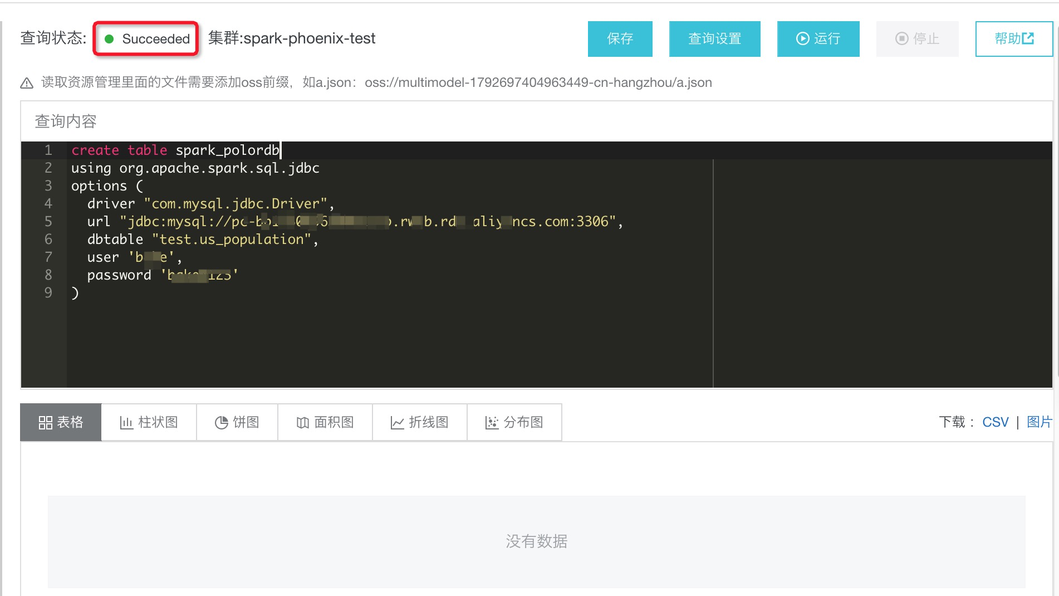Viewport: 1059px width, 596px height.
Task: Switch to the 折线图 line chart tab
Action: tap(420, 422)
